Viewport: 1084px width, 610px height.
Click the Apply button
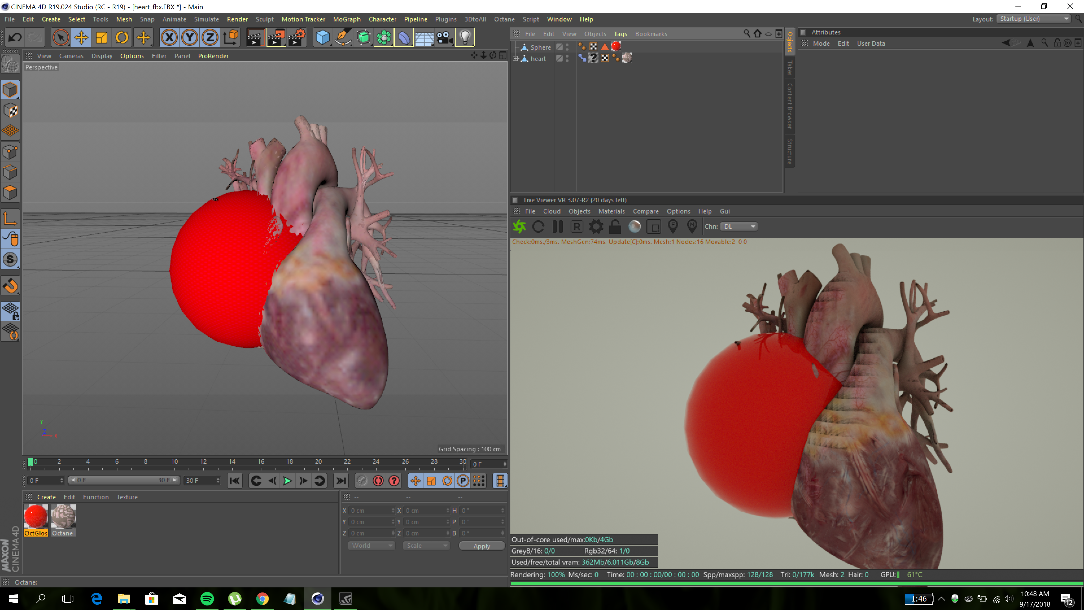[x=481, y=546]
